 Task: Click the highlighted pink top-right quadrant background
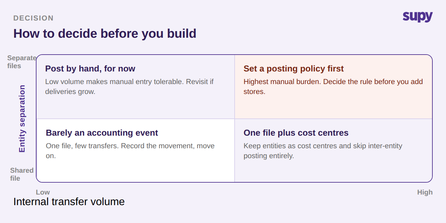point(334,106)
